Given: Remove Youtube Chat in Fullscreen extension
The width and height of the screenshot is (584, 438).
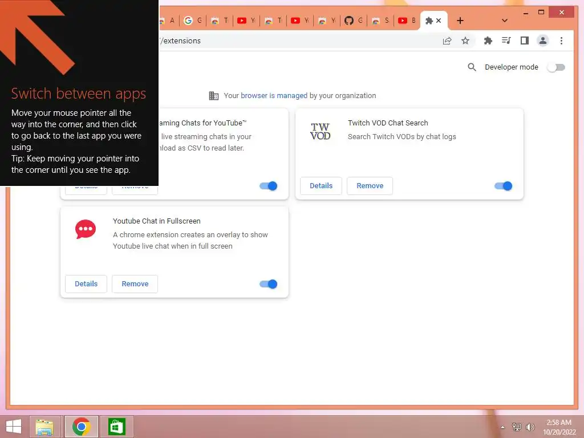Looking at the screenshot, I should pyautogui.click(x=135, y=284).
